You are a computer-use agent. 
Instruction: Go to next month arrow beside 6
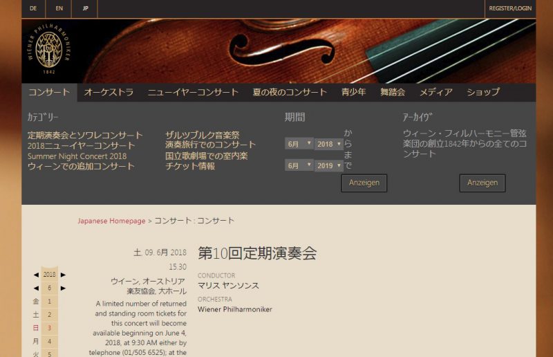(63, 288)
